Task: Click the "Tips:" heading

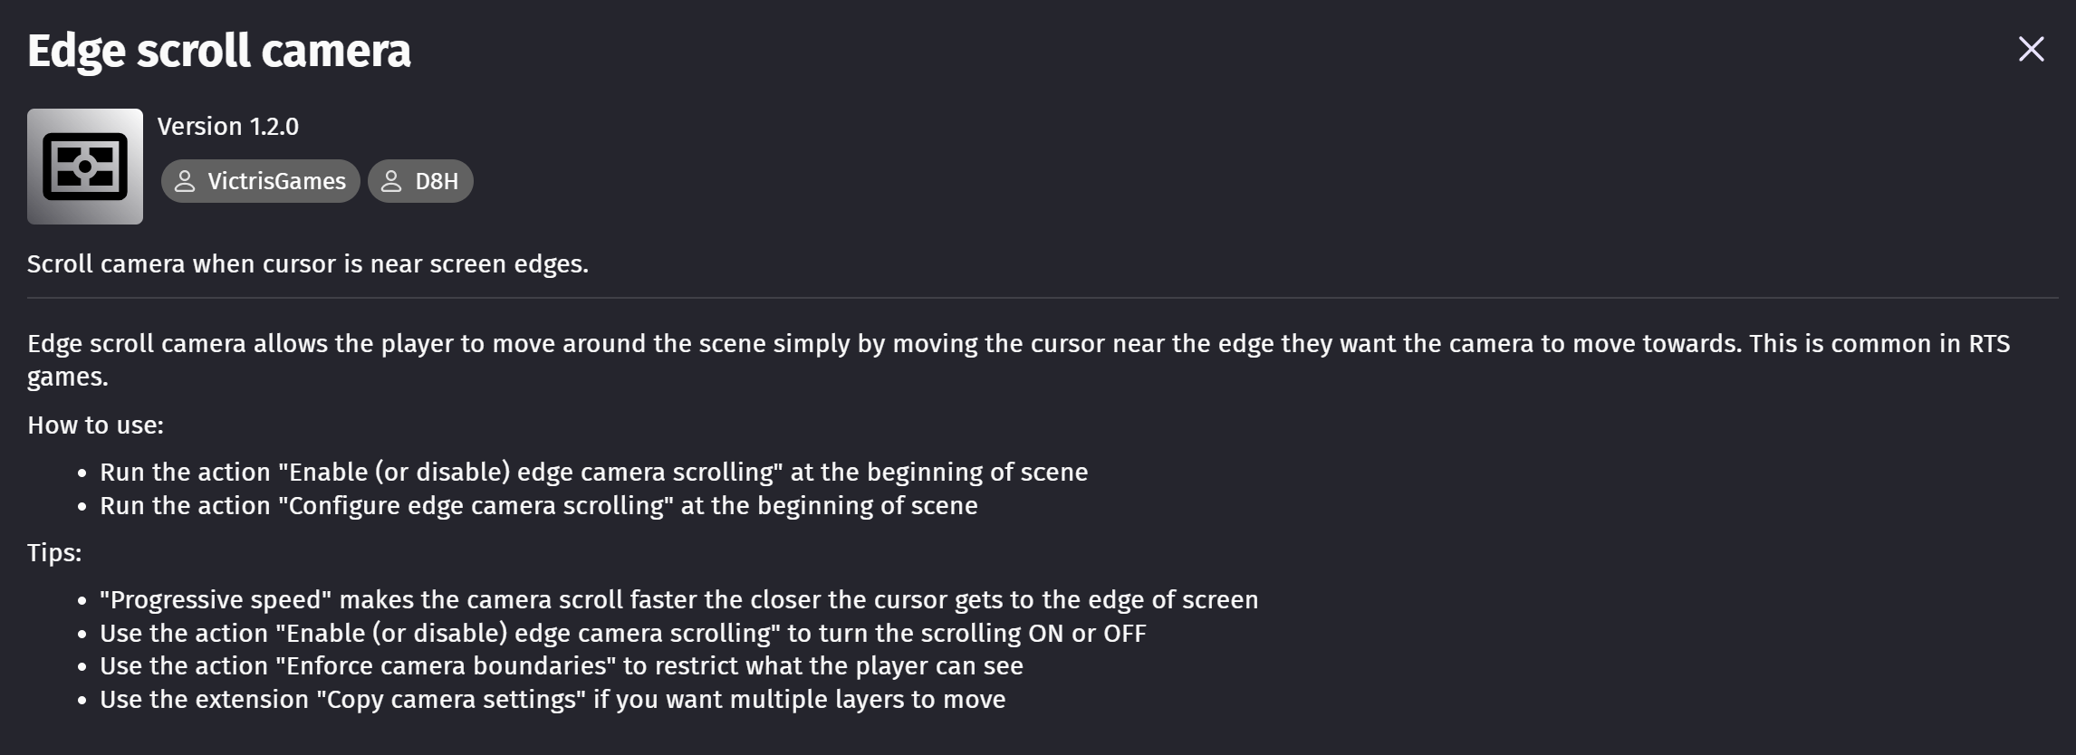Action: (x=54, y=553)
